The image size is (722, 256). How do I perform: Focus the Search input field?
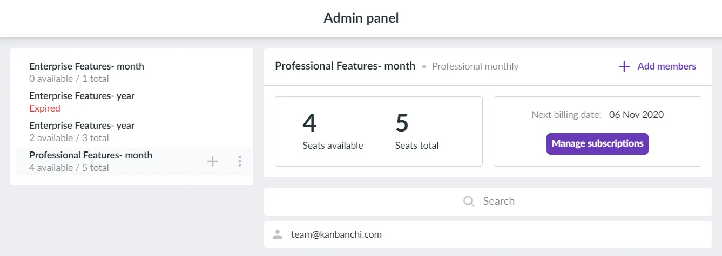click(488, 202)
